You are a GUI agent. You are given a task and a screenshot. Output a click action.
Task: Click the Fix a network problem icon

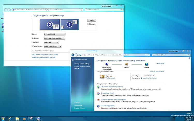coord(98,106)
